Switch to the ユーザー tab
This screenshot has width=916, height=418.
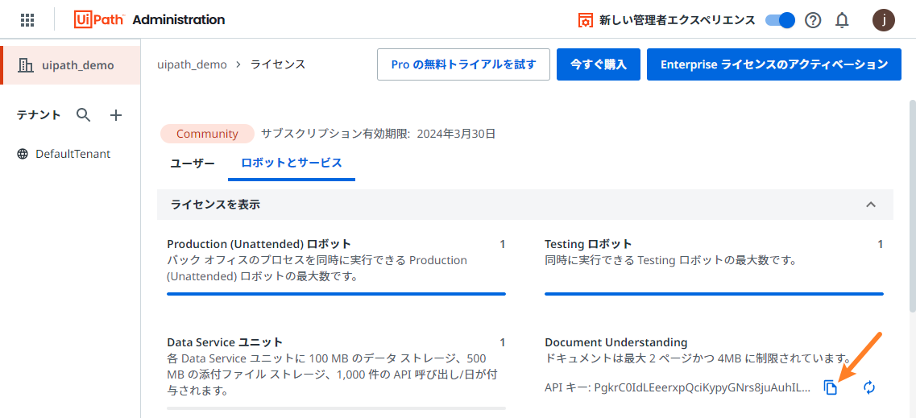[193, 163]
